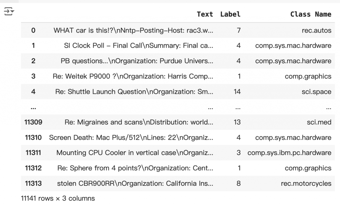340x207 pixels.
Task: Open the 'WHAT car is this' text cell
Action: 133,30
